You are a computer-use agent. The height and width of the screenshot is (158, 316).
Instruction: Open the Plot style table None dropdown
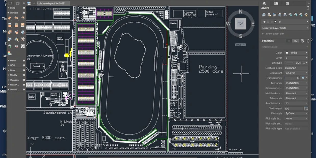[297, 118]
